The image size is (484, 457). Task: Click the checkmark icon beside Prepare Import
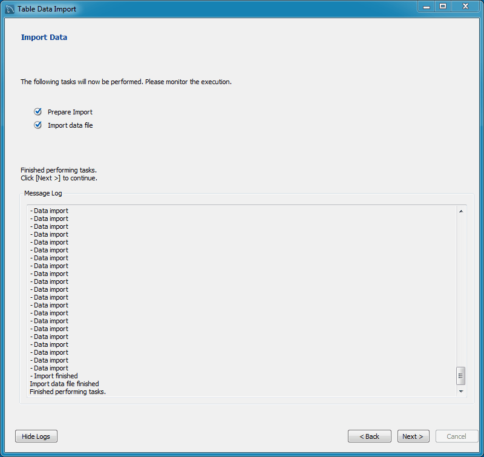coord(38,111)
